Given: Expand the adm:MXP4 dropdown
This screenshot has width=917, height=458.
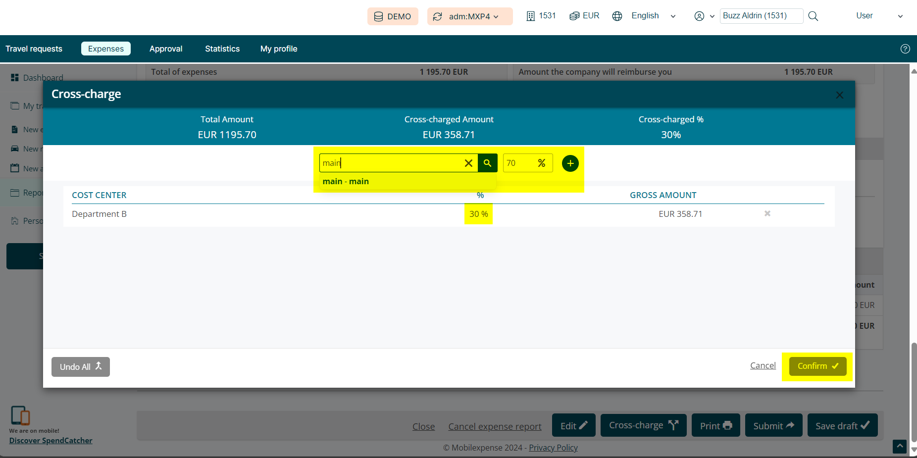Looking at the screenshot, I should coord(469,16).
